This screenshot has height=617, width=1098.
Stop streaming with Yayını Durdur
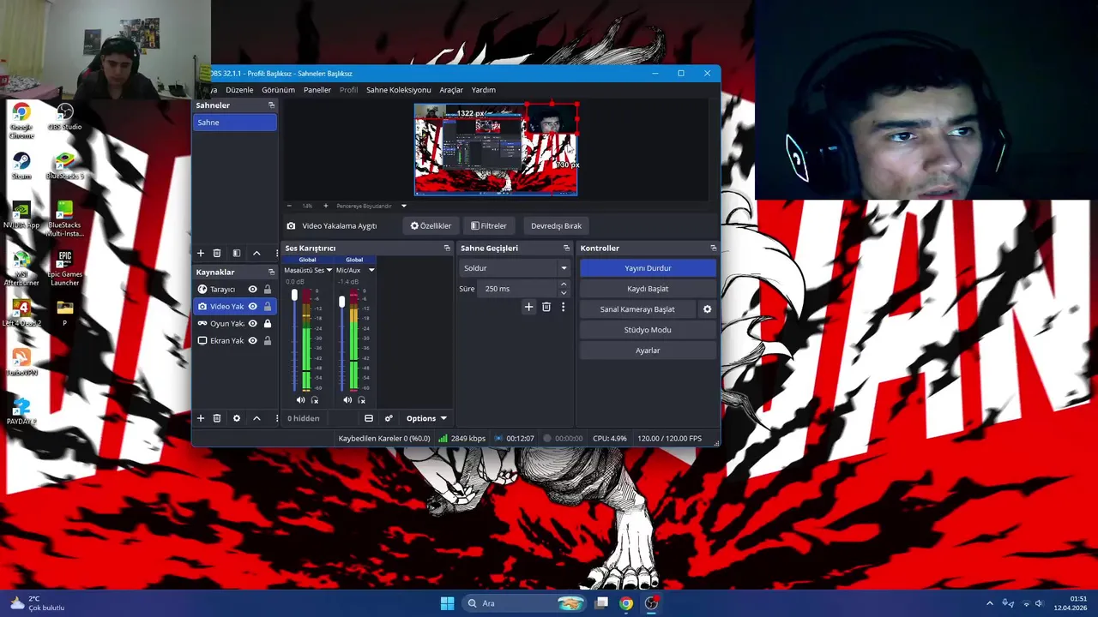[x=648, y=268]
